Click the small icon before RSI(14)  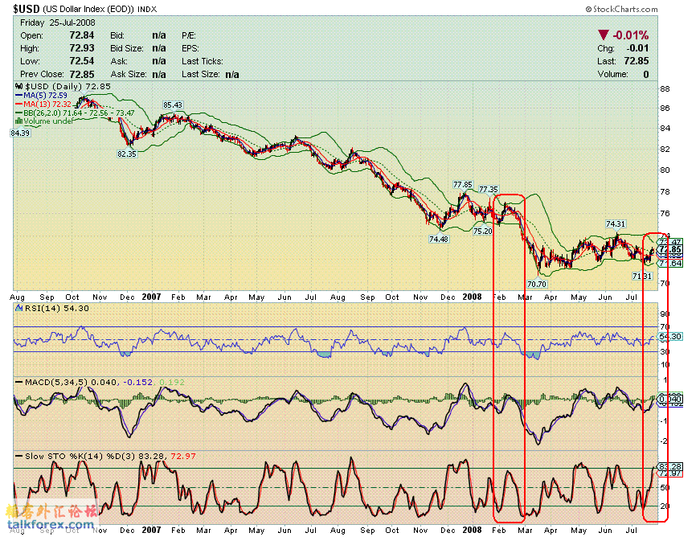(x=19, y=308)
